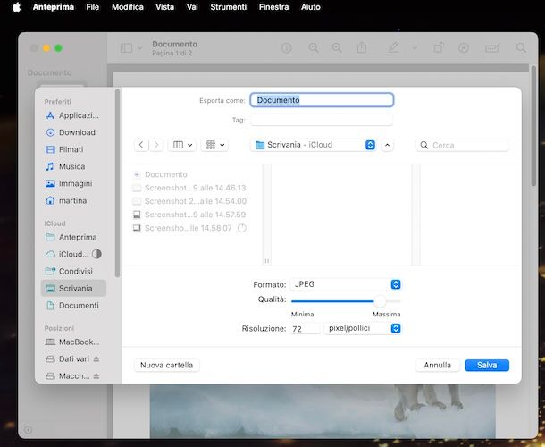The height and width of the screenshot is (447, 545).
Task: Collapse the dialog with the chevron-up button
Action: (387, 145)
